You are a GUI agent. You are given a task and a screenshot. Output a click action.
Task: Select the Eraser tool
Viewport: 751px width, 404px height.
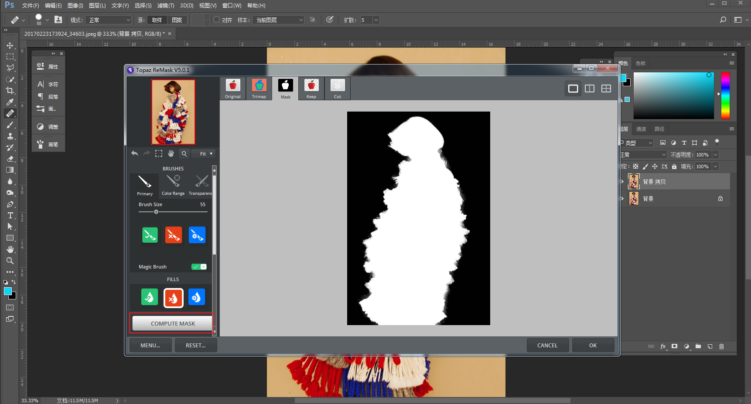(10, 159)
